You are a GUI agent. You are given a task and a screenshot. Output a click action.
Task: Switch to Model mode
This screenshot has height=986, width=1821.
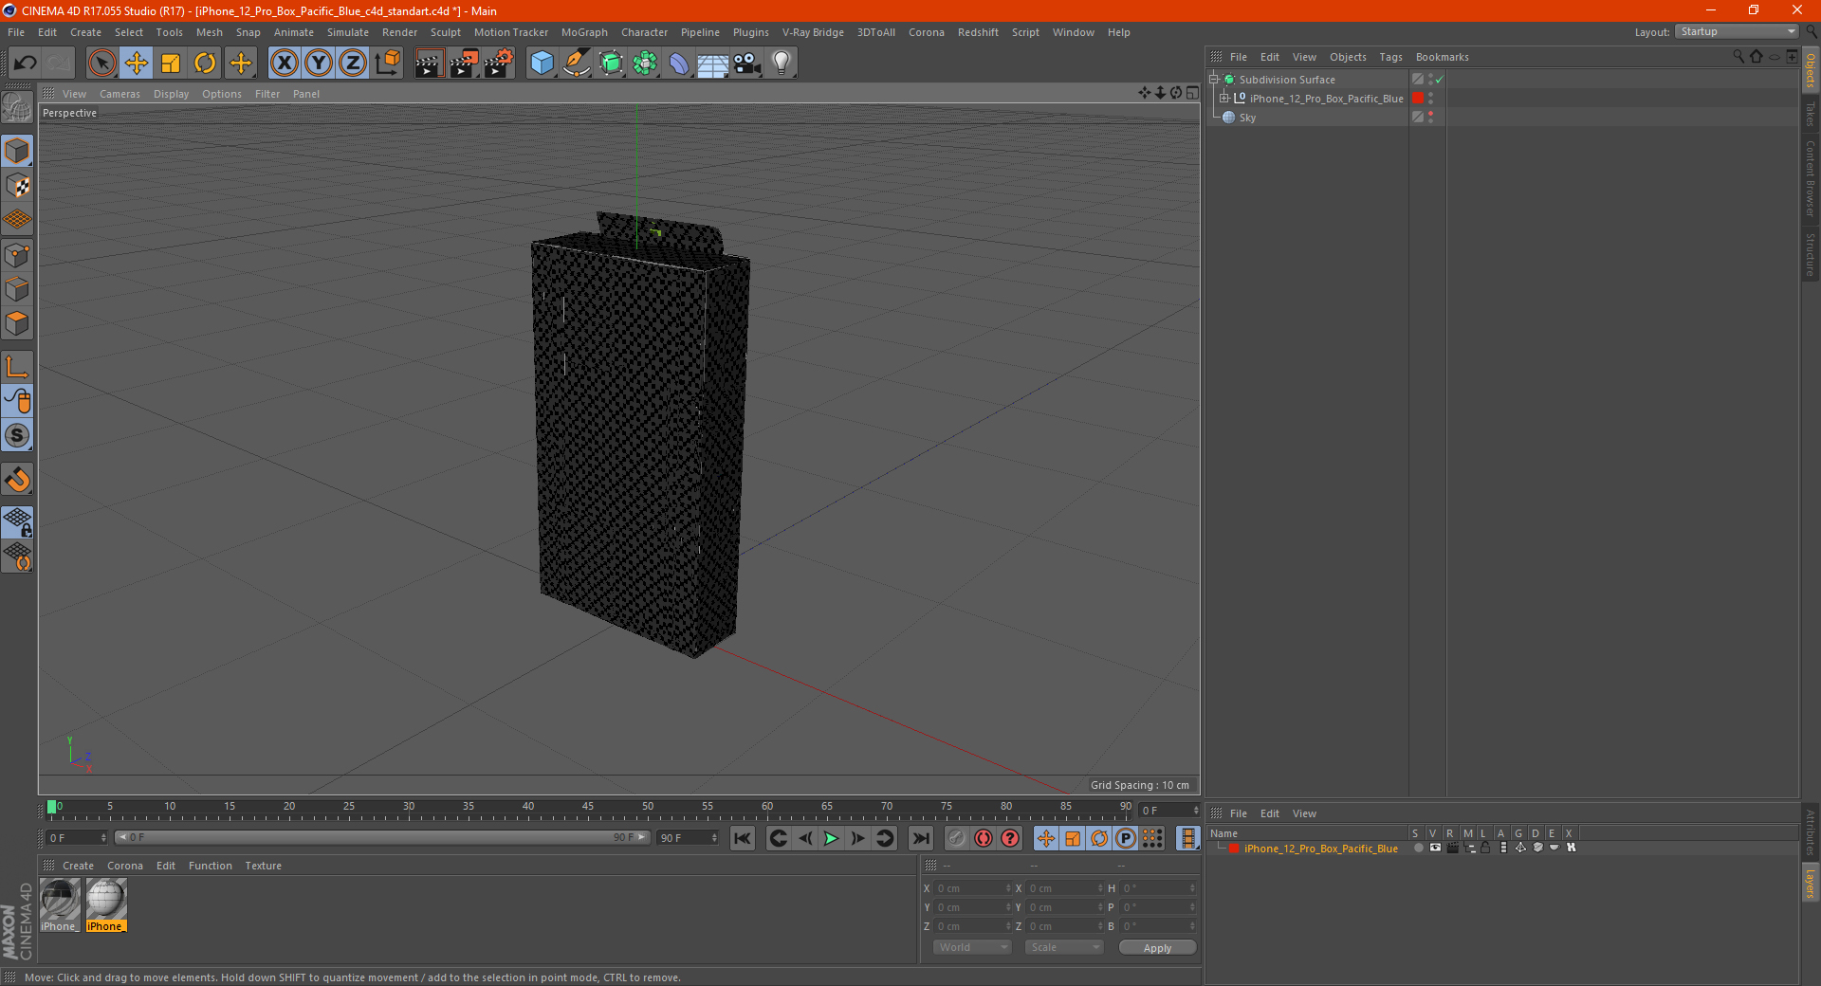[17, 152]
